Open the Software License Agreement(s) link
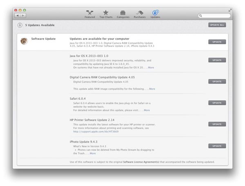The height and width of the screenshot is (186, 245). coord(141,162)
